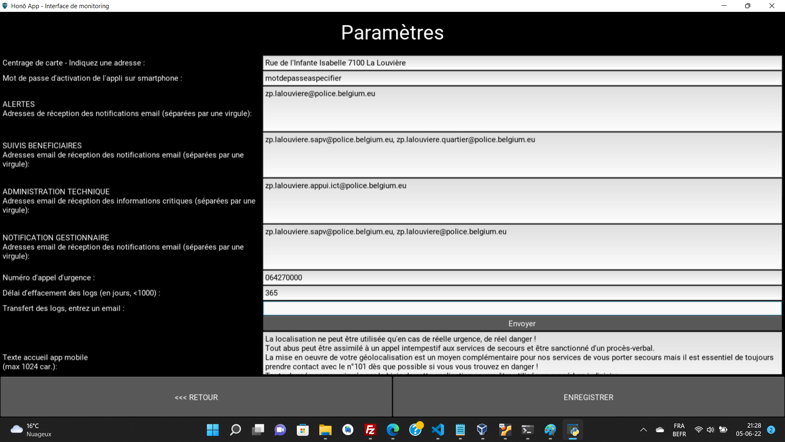Open the terminal icon in taskbar

click(x=527, y=430)
